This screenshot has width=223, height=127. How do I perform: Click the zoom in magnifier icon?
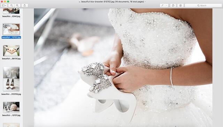(x=17, y=6)
